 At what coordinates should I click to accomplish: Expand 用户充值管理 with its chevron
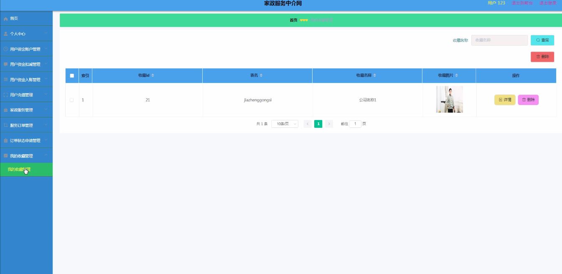(46, 95)
